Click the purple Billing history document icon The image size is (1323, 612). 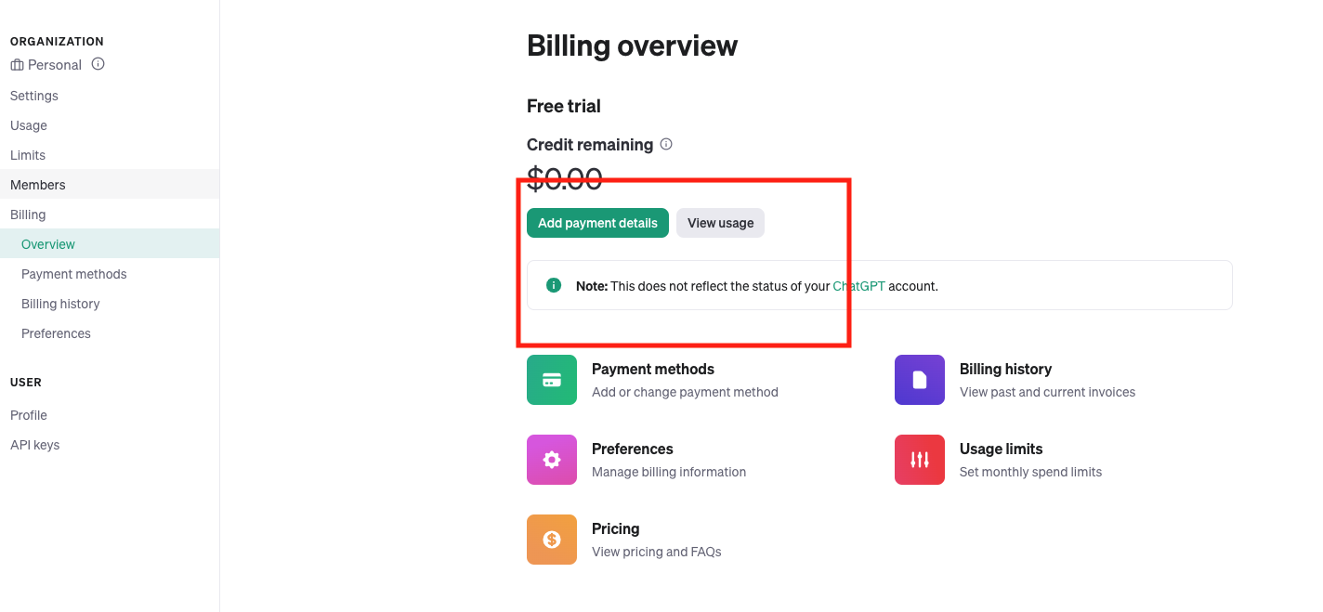click(920, 380)
